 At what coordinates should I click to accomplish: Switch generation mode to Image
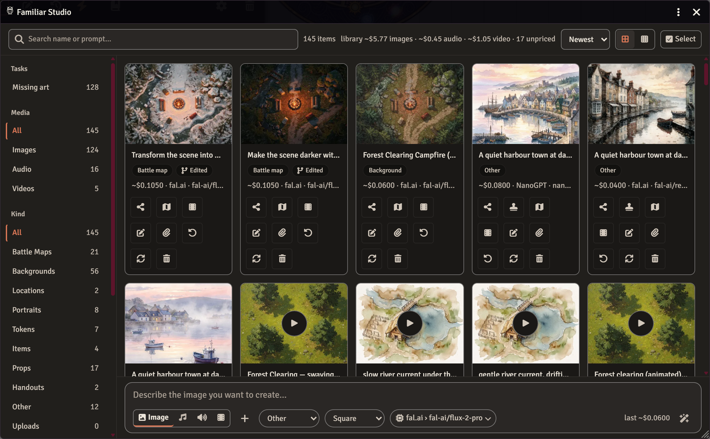click(x=154, y=418)
